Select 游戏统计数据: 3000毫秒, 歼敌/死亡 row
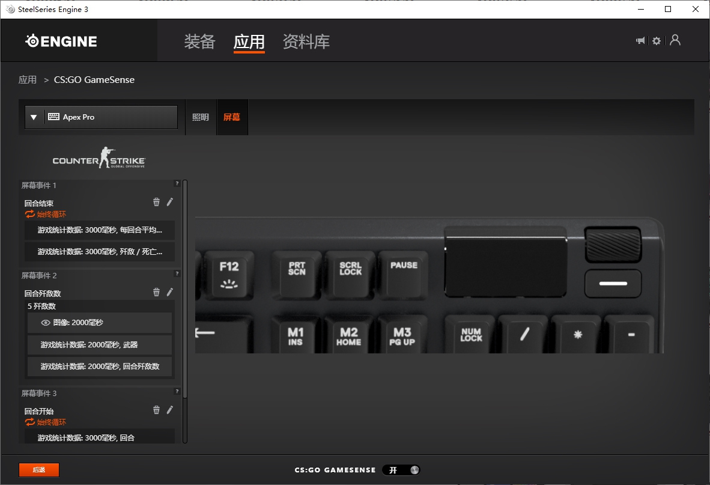 (100, 252)
